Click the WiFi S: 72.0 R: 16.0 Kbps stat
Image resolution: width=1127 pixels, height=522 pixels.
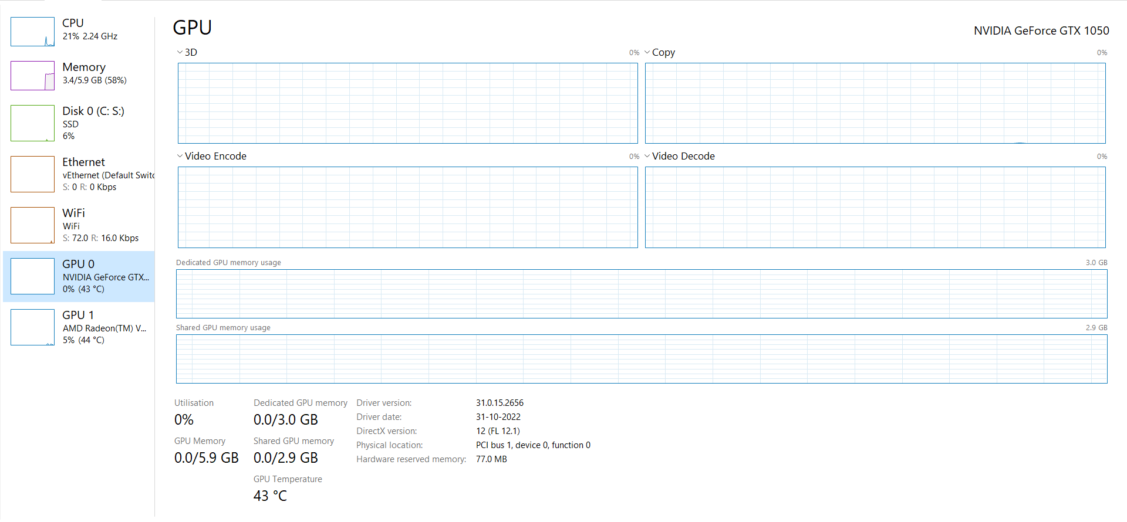point(100,238)
